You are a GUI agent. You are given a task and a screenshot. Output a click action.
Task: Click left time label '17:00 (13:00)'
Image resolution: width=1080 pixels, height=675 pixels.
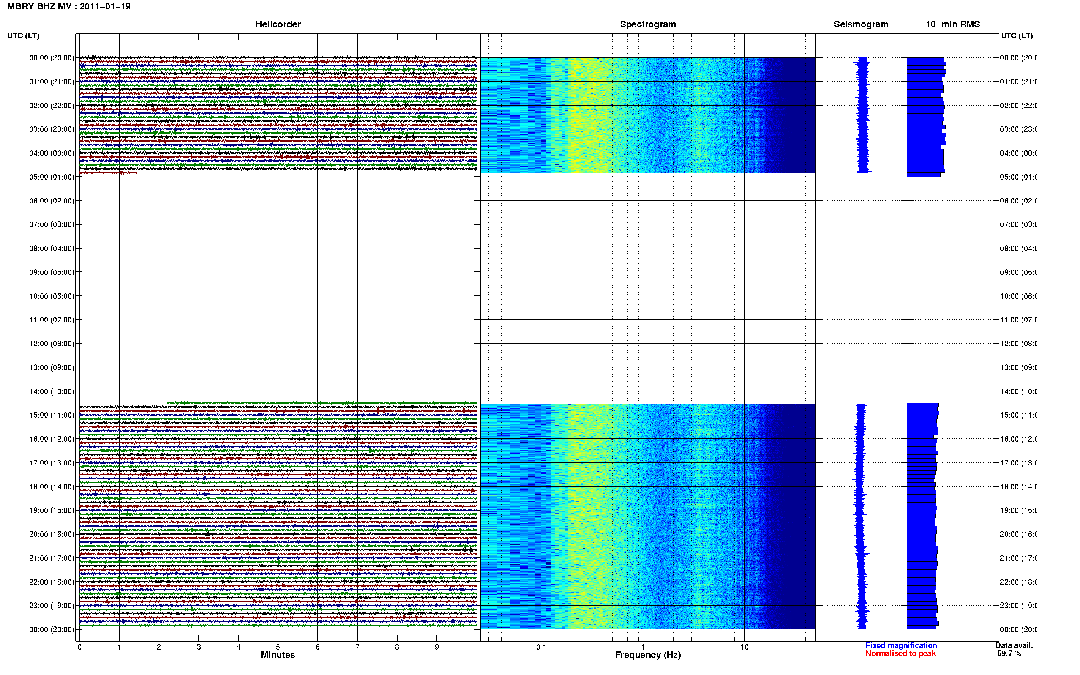point(52,463)
